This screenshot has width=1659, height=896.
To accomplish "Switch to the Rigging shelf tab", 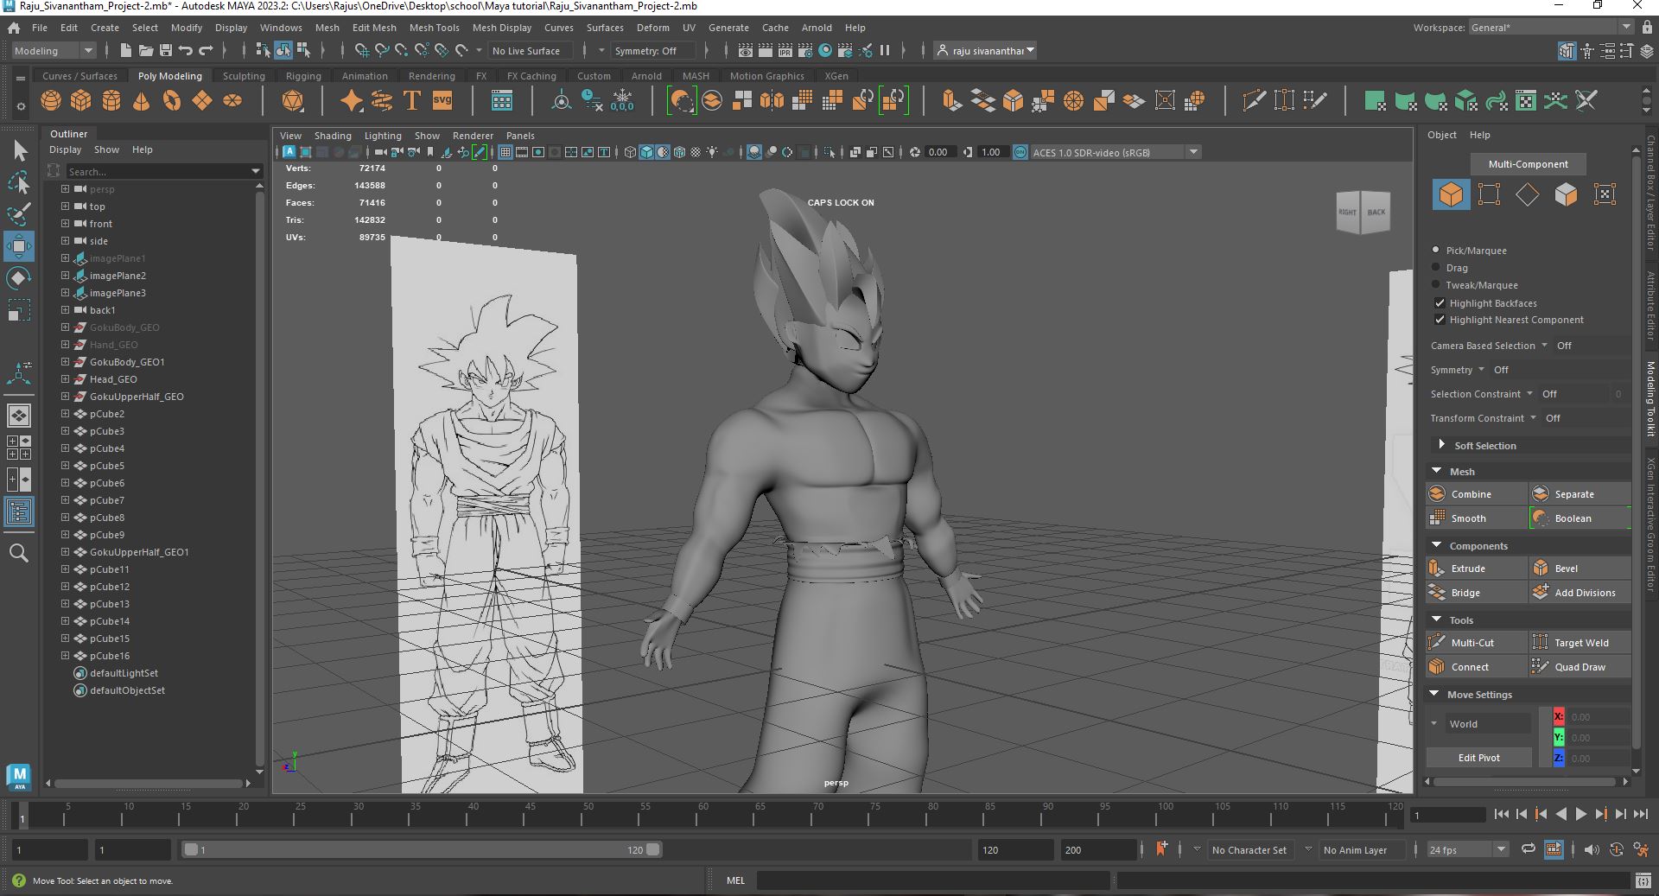I will (x=303, y=76).
